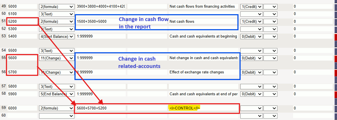Open the 0(Debit) dropdown on row 5900
The height and width of the screenshot is (120, 337).
pyautogui.click(x=251, y=94)
